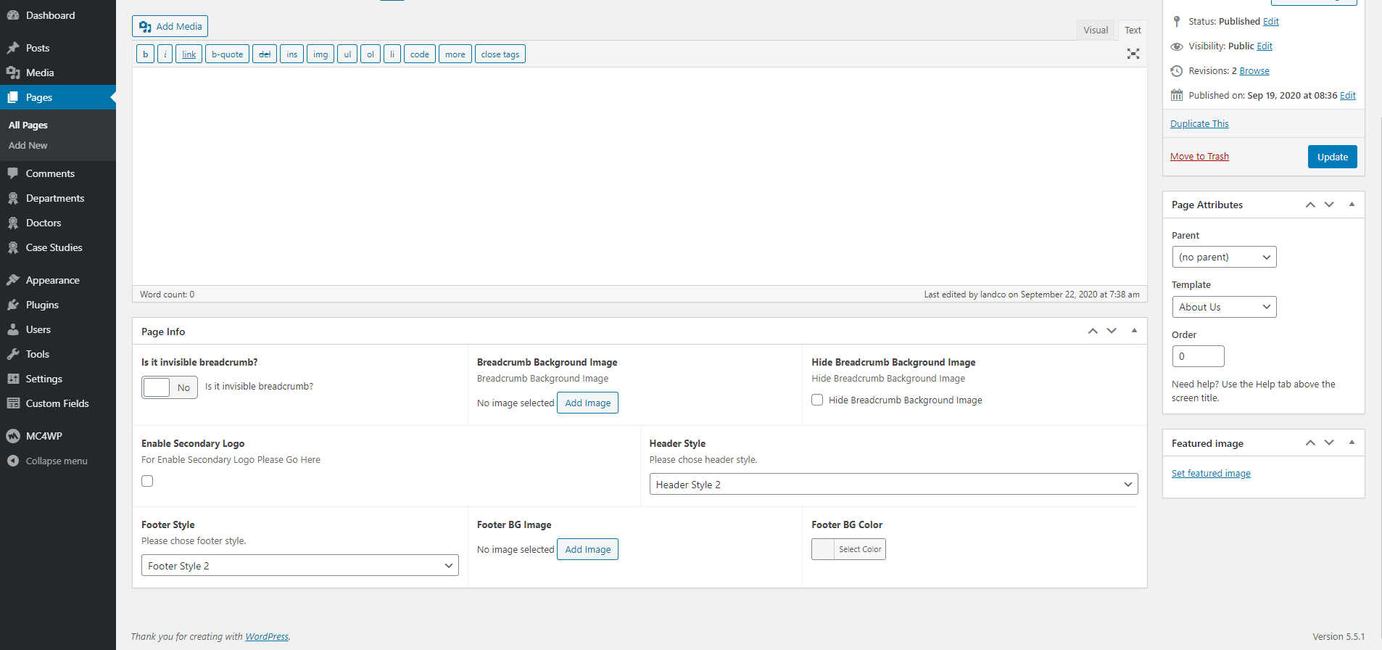Viewport: 1382px width, 650px height.
Task: Click the Set featured image link
Action: click(x=1210, y=473)
